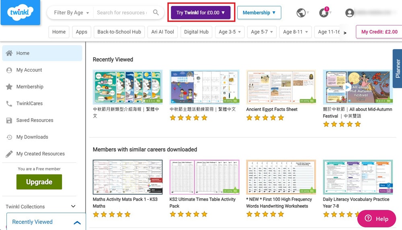Viewport: 402px width, 230px height.
Task: Open the Filter By Age dropdown
Action: (71, 12)
